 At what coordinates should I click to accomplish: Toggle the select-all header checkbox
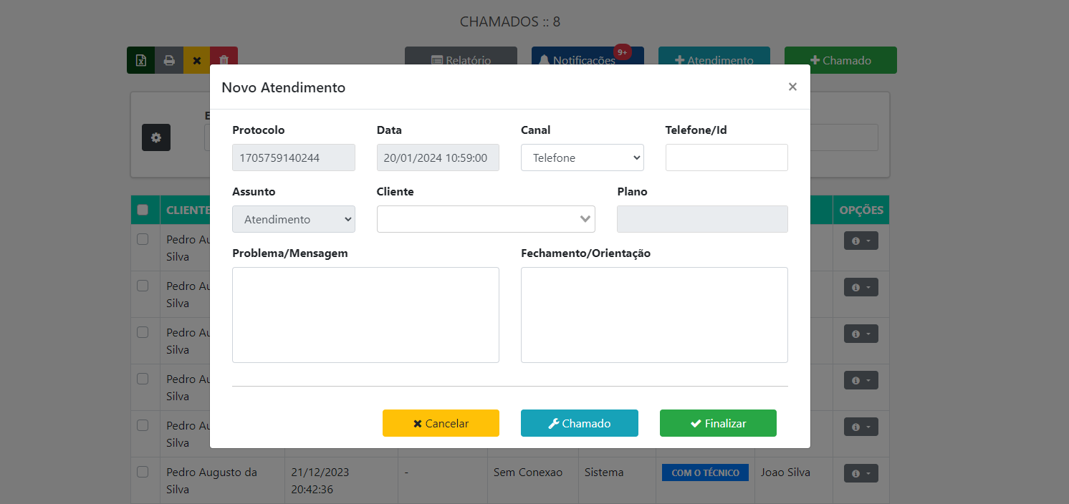[143, 210]
